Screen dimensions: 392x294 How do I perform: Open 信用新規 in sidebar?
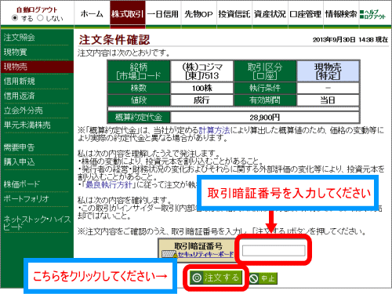click(20, 82)
